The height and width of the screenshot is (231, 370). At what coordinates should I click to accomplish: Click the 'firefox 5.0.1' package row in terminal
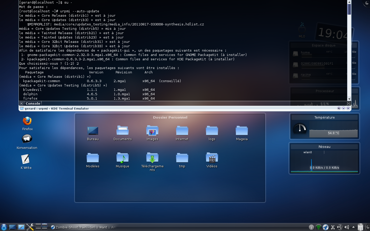click(x=89, y=99)
